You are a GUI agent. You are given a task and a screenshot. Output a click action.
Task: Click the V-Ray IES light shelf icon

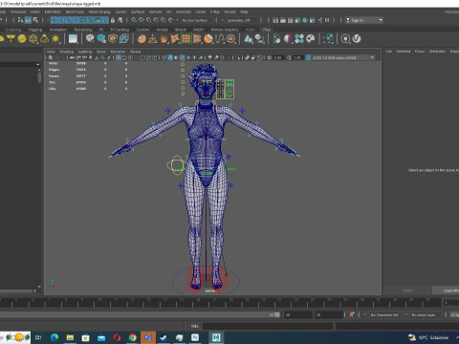pos(44,39)
